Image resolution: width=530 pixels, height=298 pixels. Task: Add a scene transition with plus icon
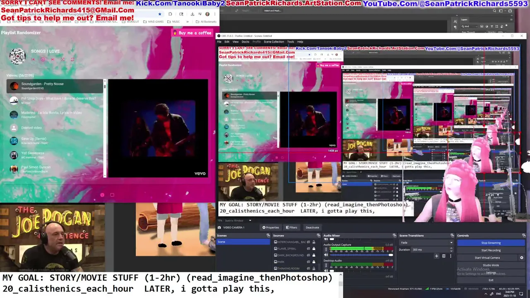click(436, 256)
